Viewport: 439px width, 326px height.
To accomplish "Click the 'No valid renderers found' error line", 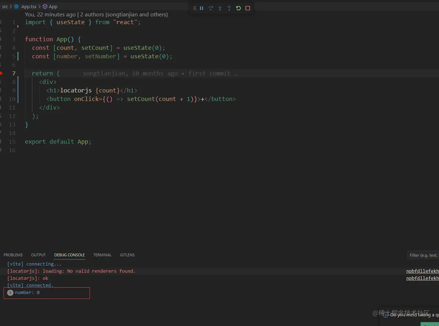I will coord(71,271).
